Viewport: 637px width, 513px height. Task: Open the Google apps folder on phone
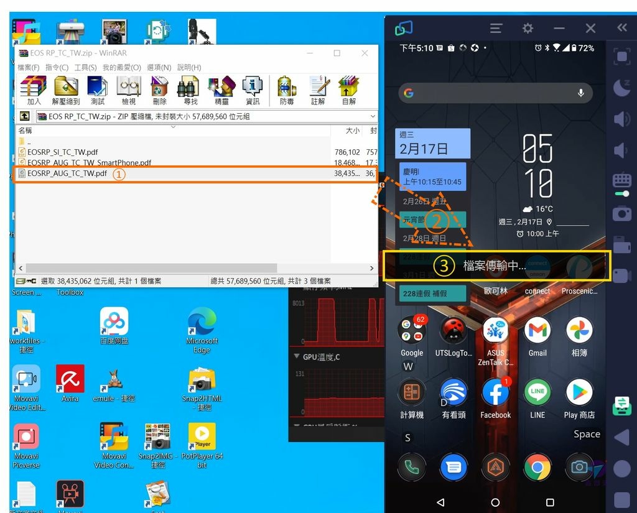point(412,331)
